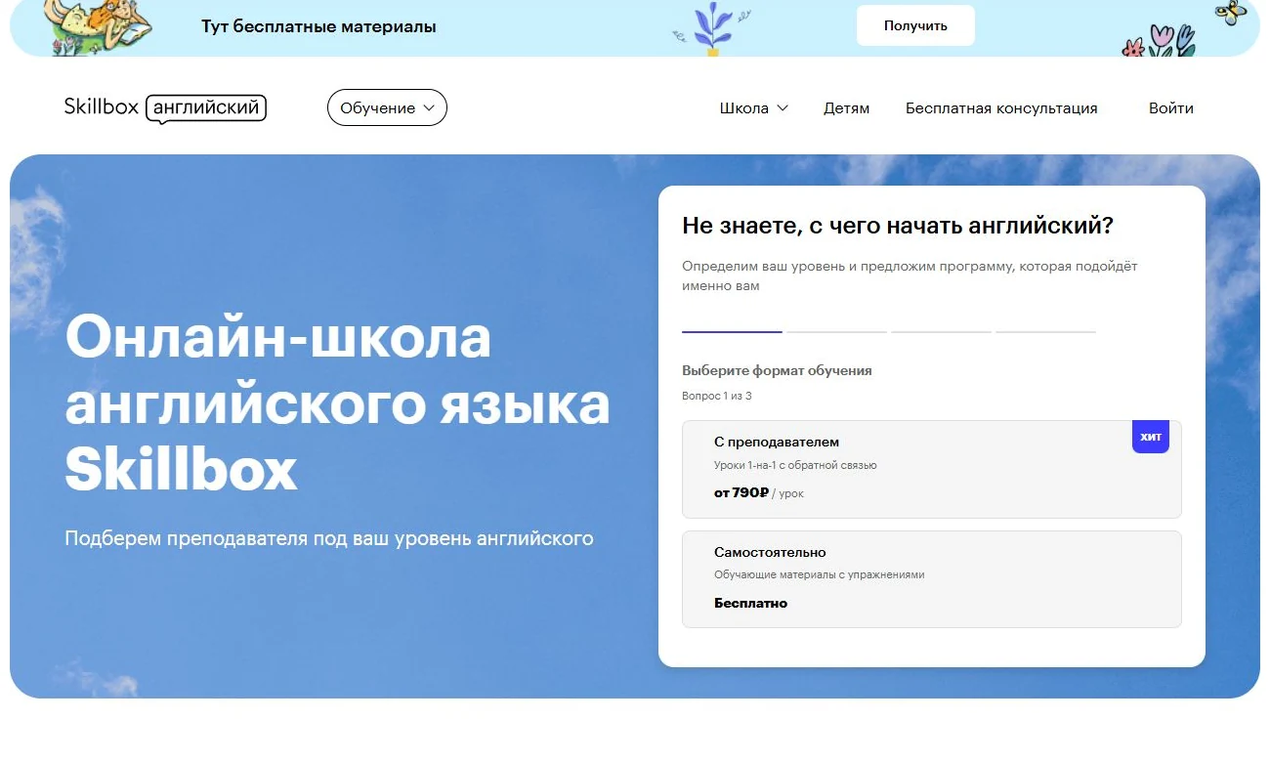Choose the «Самостоятельно» learning format
Image resolution: width=1270 pixels, height=762 pixels.
[x=932, y=578]
